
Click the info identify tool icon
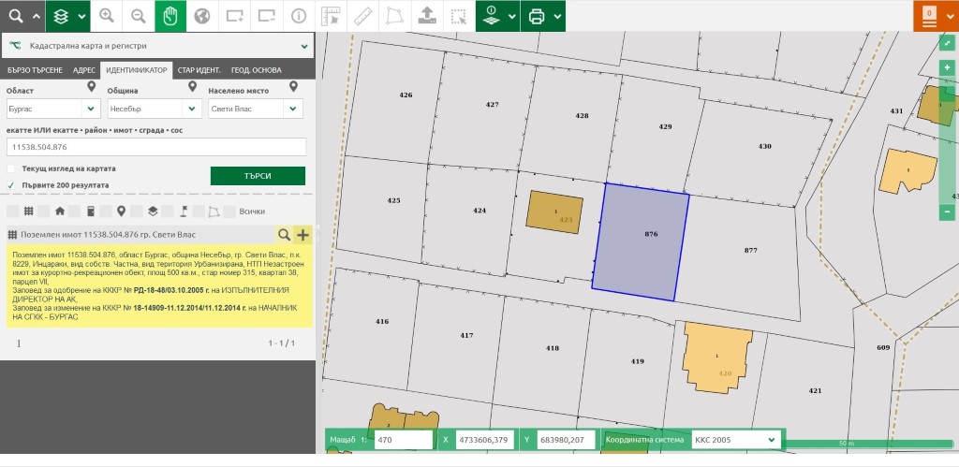(x=298, y=16)
